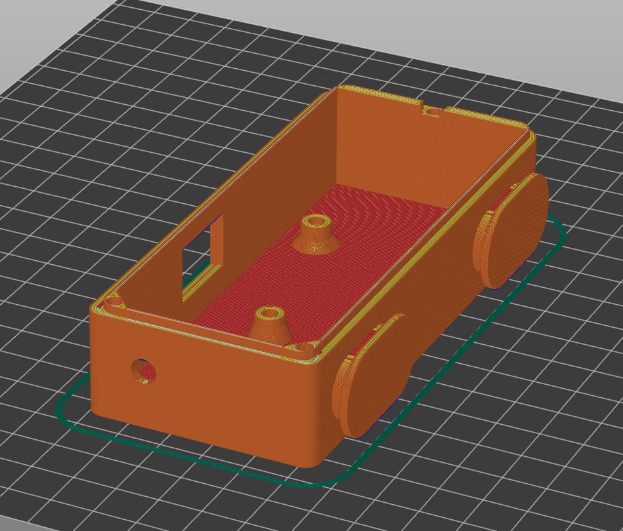The image size is (623, 531).
Task: Click the screw hole notch on the top rim
Action: (432, 111)
